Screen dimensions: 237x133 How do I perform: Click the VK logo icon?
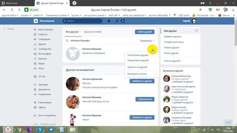pyautogui.click(x=36, y=21)
